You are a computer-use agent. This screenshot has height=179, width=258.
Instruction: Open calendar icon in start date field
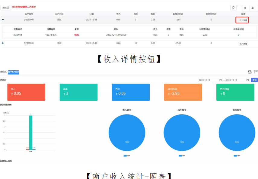coord(220,80)
